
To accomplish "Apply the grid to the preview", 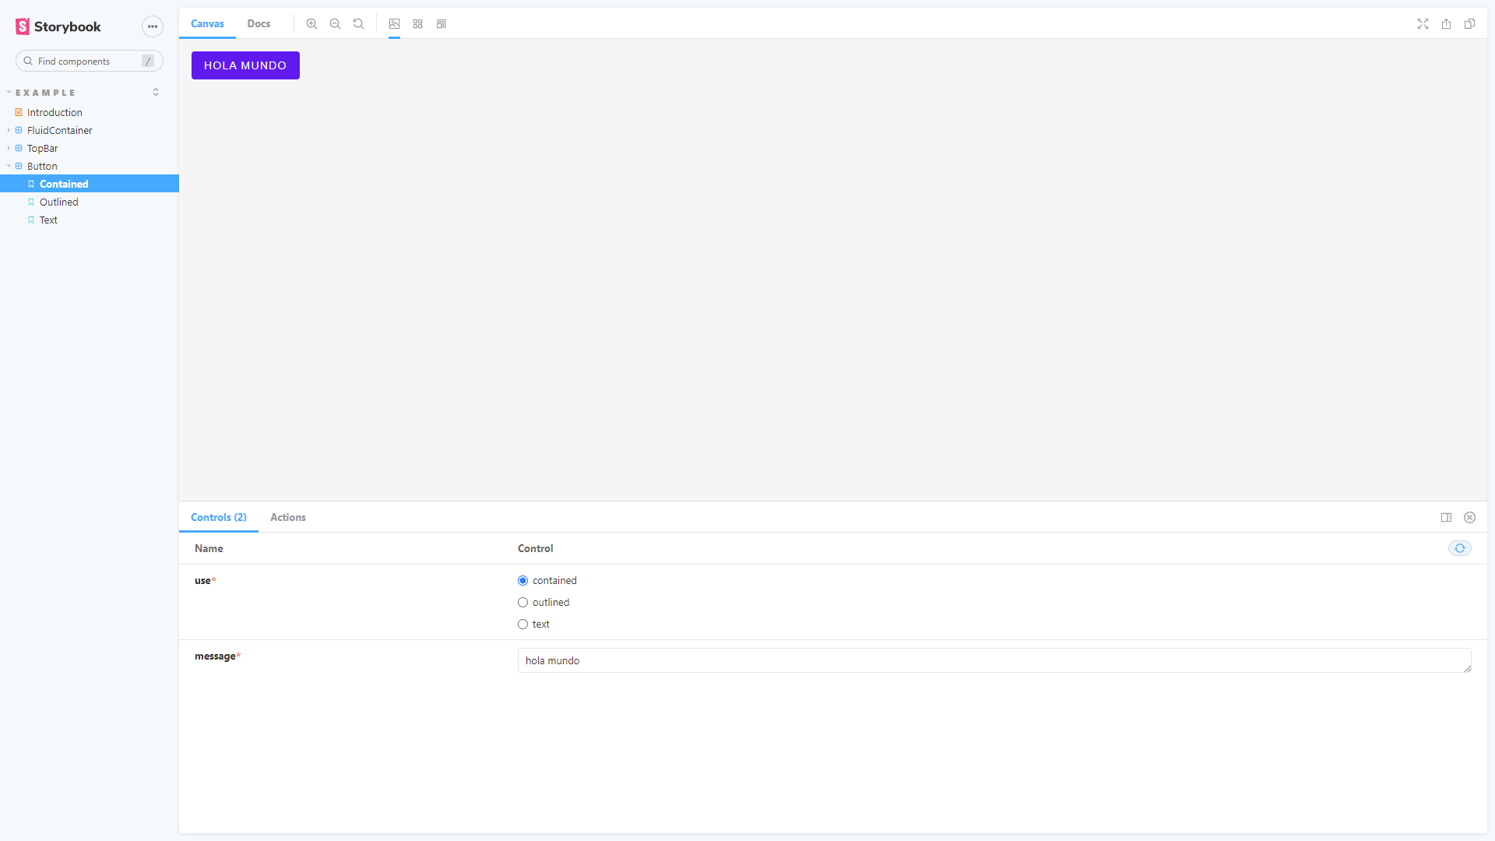I will 418,24.
